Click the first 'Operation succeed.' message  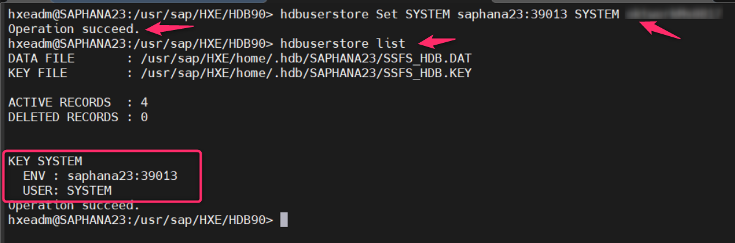74,29
